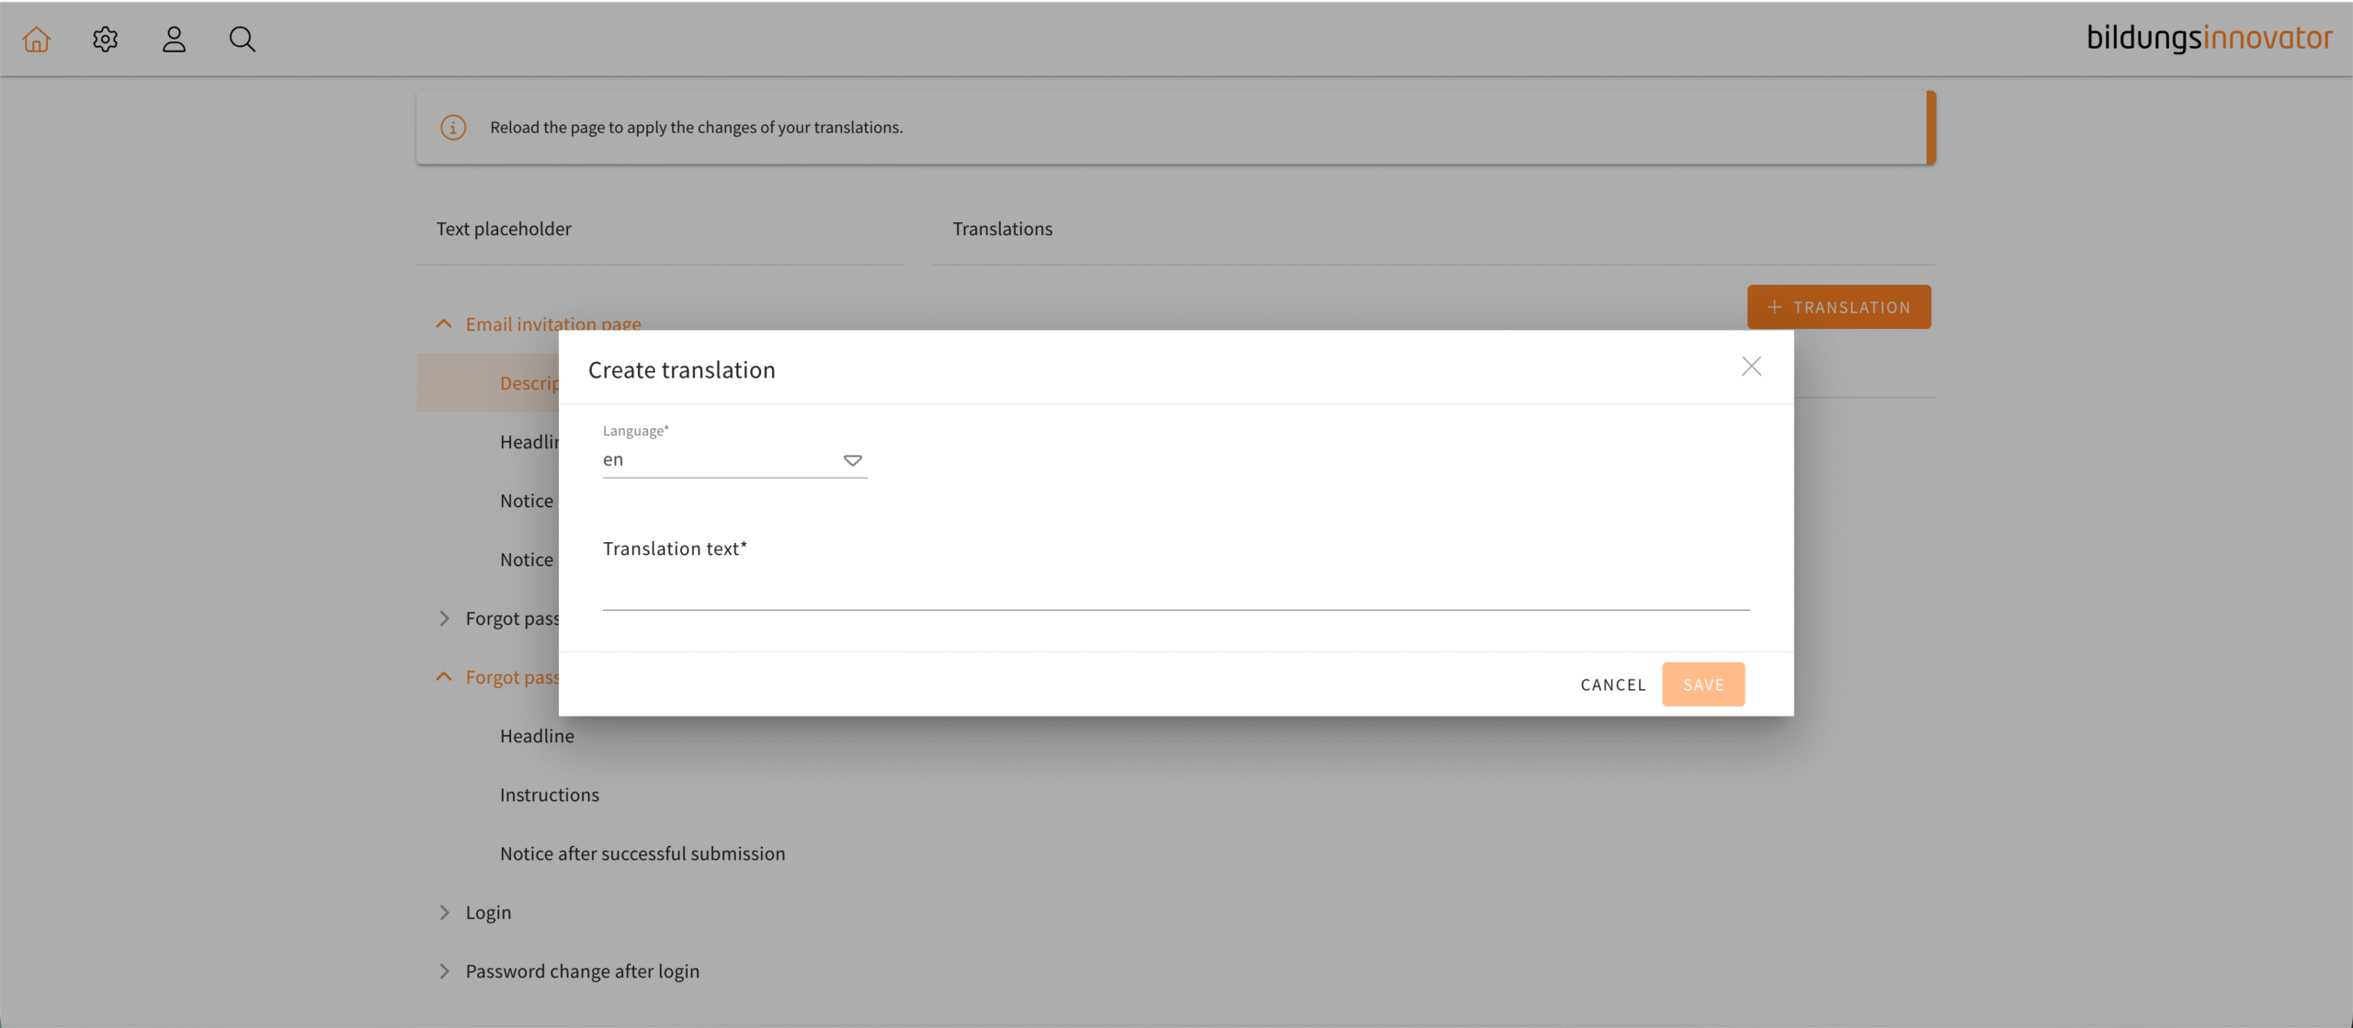Open the Language dropdown arrow
2353x1028 pixels.
coord(852,460)
